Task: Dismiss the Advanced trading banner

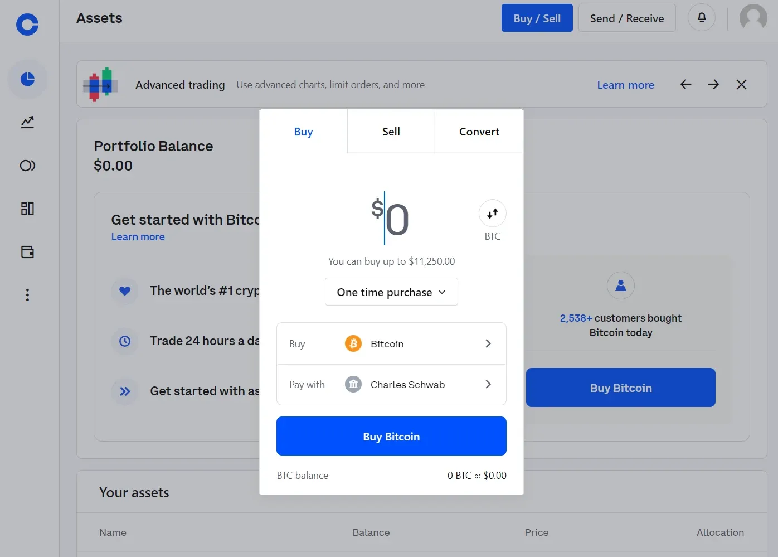Action: pos(742,84)
